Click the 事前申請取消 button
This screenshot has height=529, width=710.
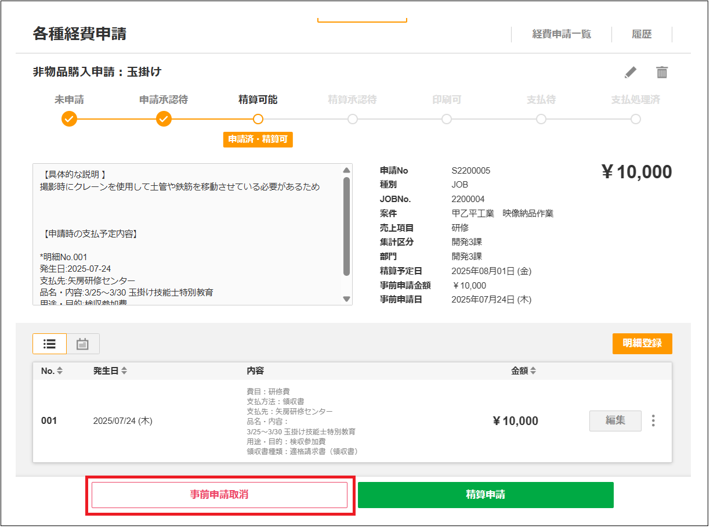220,495
